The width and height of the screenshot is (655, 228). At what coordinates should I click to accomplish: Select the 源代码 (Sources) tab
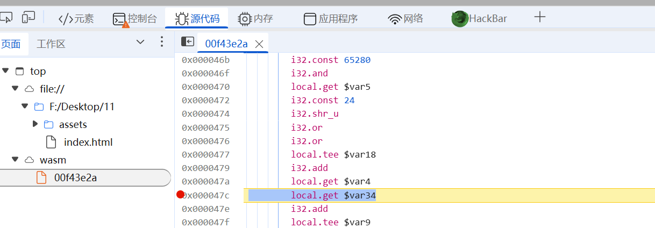coord(197,19)
